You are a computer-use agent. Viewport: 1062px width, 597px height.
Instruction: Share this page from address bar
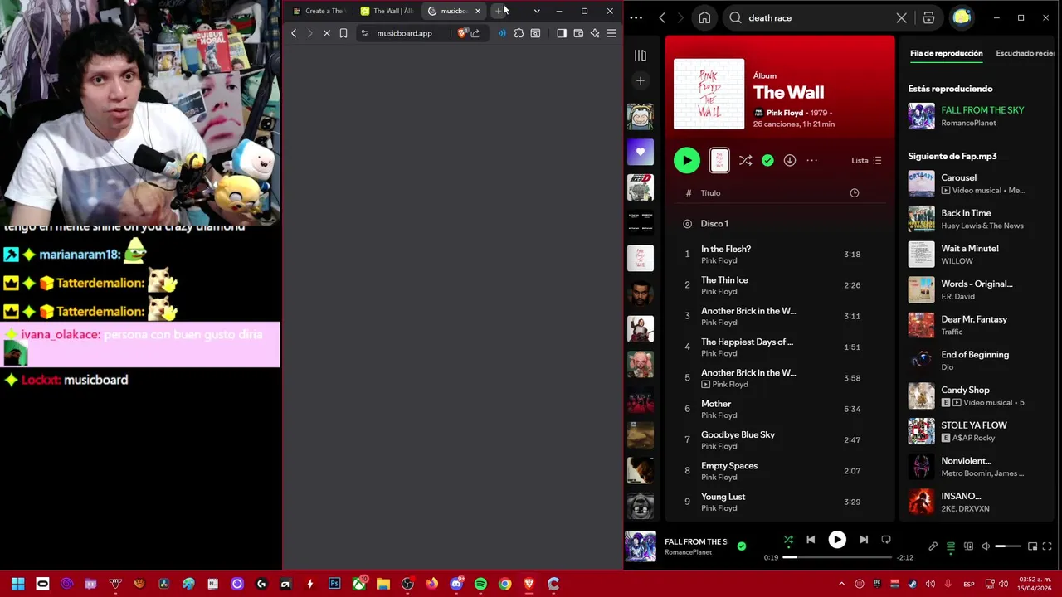click(475, 33)
